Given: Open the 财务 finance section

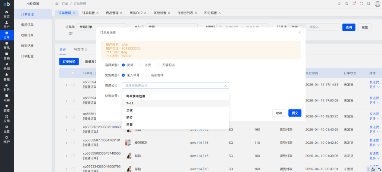Looking at the screenshot, I should click(7, 87).
